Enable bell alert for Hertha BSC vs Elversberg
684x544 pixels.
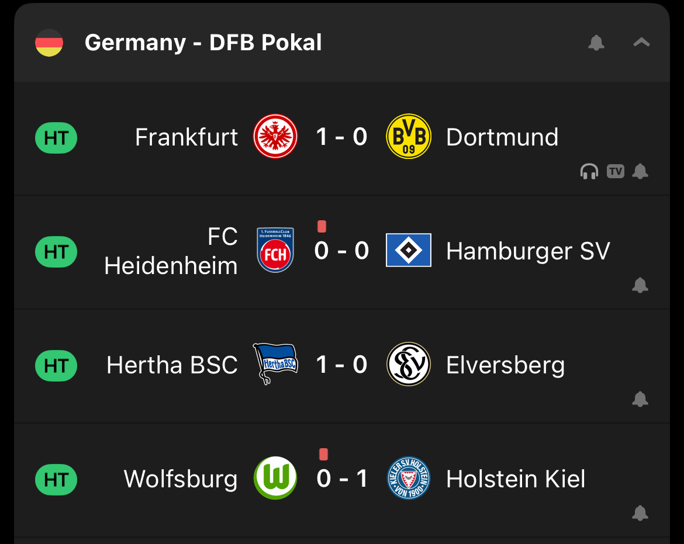click(x=640, y=399)
